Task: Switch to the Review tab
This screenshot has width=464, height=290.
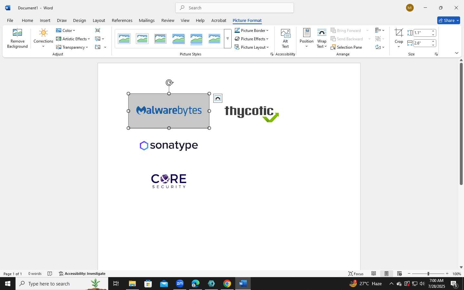Action: pyautogui.click(x=168, y=20)
